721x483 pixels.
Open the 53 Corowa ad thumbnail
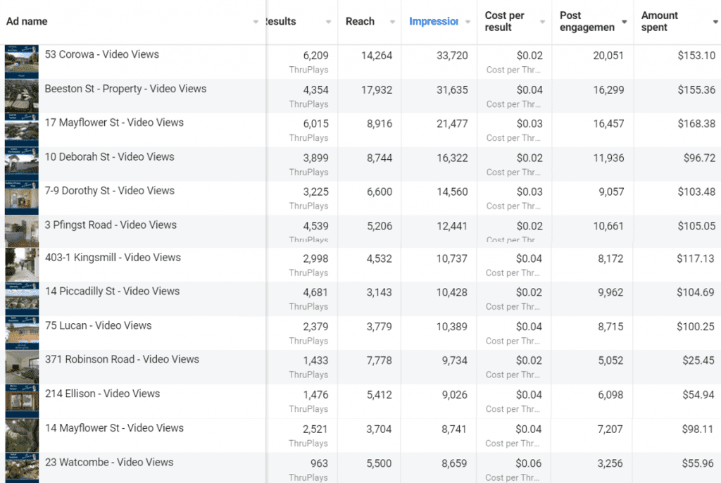22,62
